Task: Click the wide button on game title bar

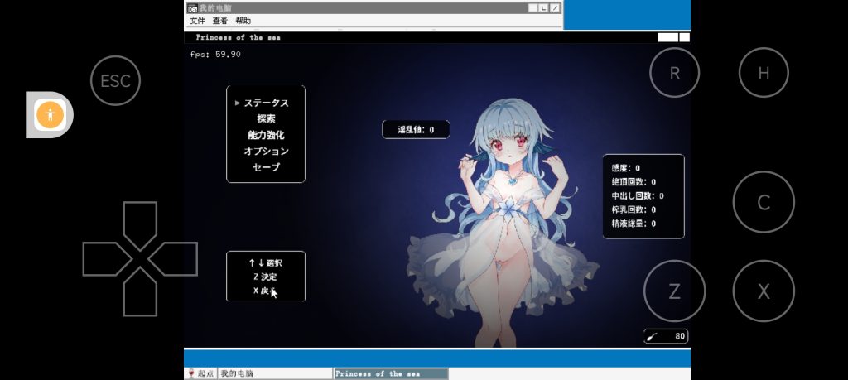Action: (668, 37)
